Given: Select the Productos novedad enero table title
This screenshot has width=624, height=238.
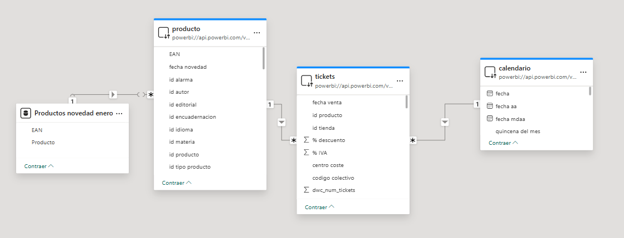Looking at the screenshot, I should point(74,113).
